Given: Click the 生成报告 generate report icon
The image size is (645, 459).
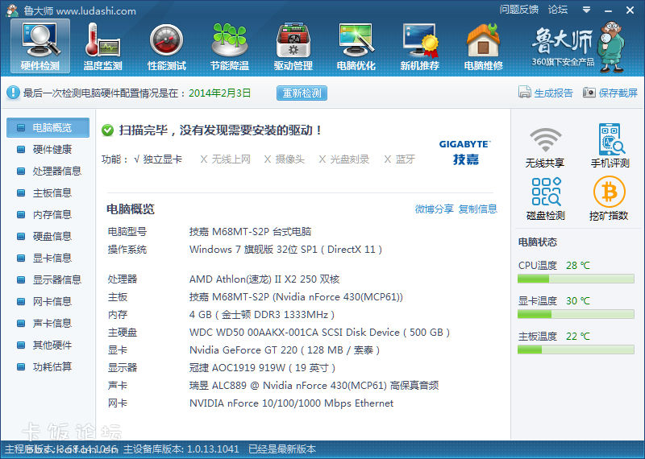Looking at the screenshot, I should [x=525, y=93].
